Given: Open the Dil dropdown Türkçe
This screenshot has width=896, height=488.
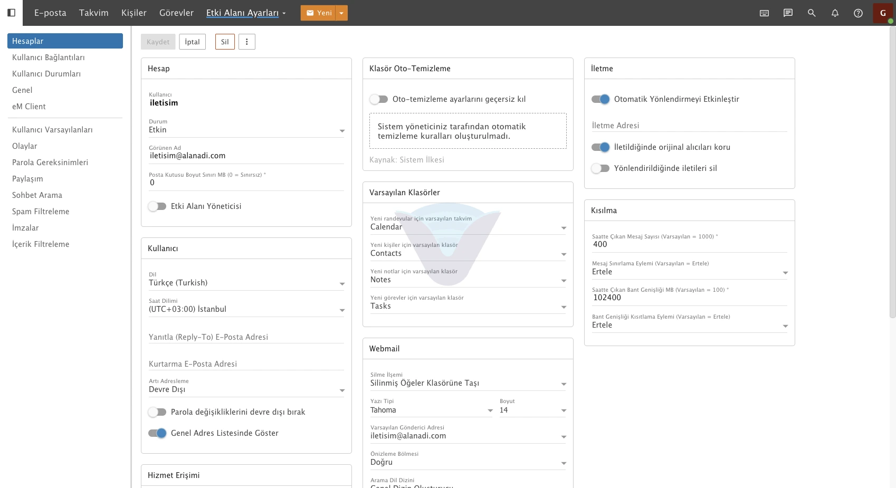Looking at the screenshot, I should tap(246, 283).
